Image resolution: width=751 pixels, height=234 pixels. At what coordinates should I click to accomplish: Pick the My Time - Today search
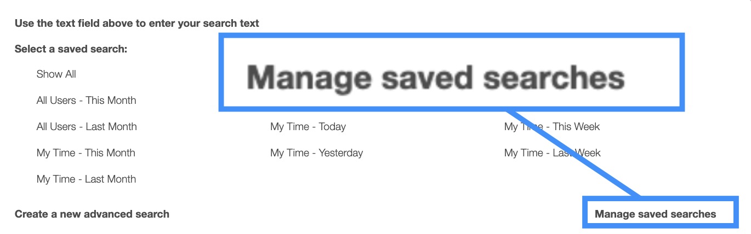[308, 127]
